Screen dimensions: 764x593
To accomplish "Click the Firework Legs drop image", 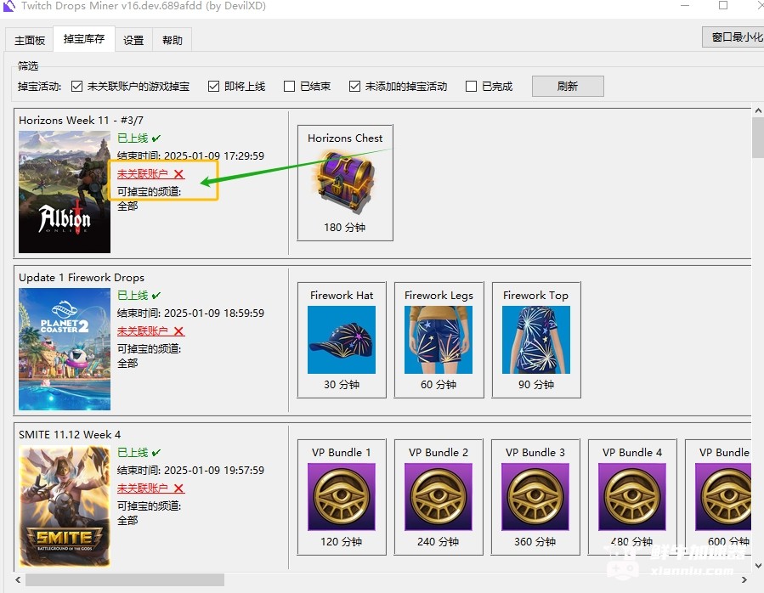I will click(439, 340).
